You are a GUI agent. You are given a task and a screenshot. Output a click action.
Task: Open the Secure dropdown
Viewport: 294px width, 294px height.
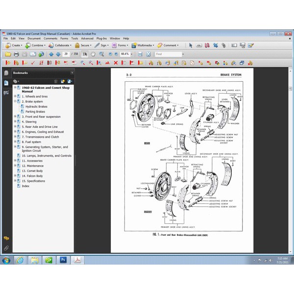pos(83,46)
